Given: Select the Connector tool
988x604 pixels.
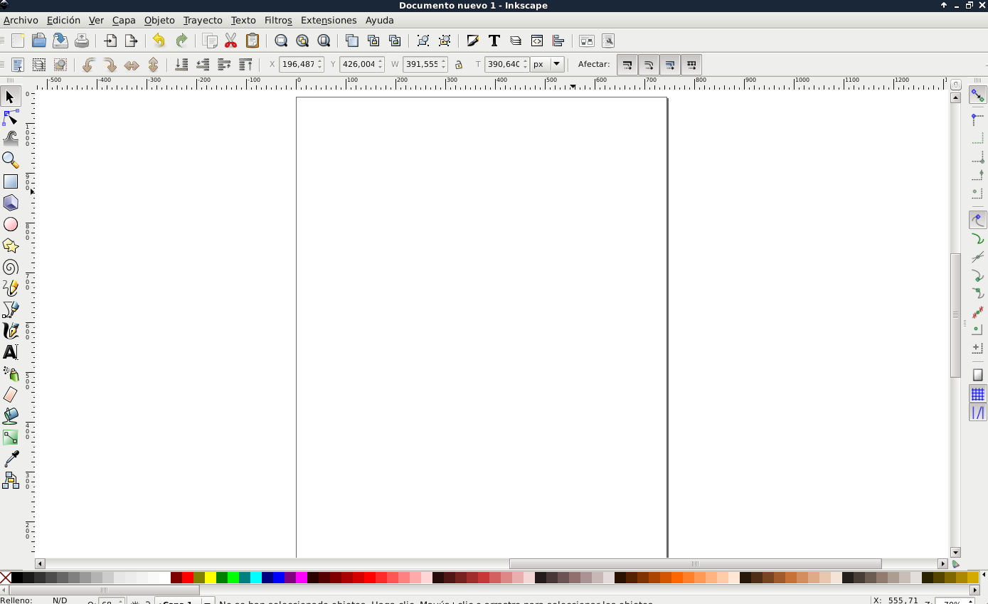Looking at the screenshot, I should tap(10, 480).
